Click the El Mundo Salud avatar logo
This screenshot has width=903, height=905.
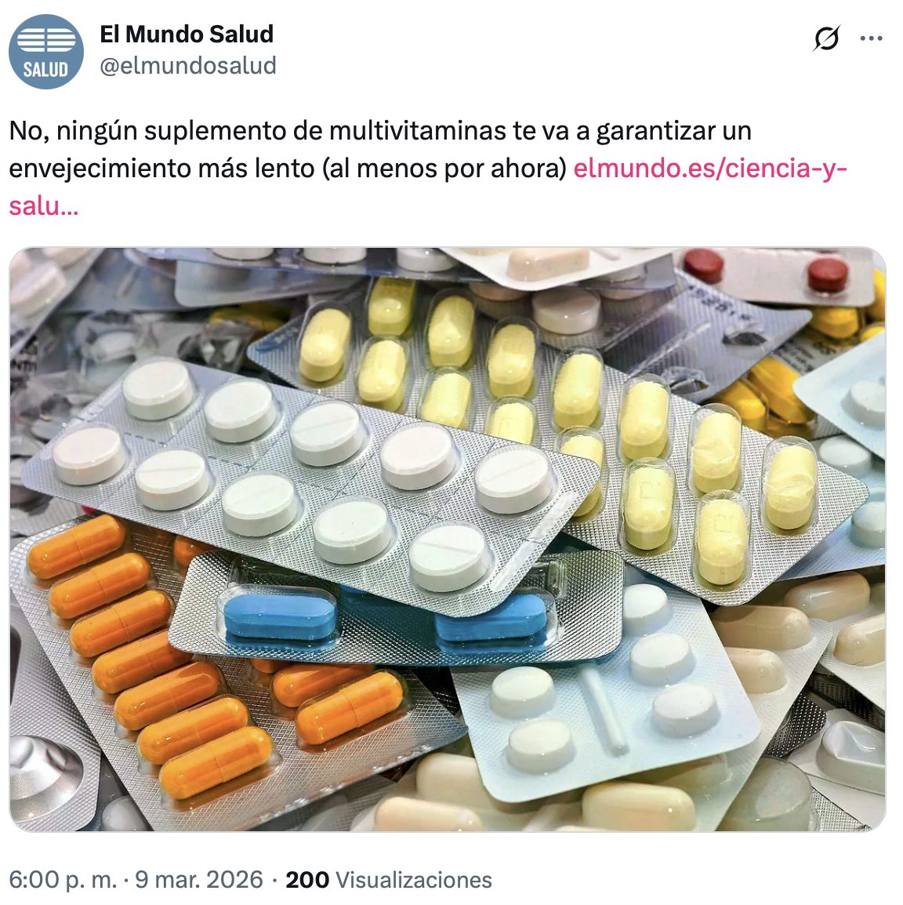(x=46, y=52)
